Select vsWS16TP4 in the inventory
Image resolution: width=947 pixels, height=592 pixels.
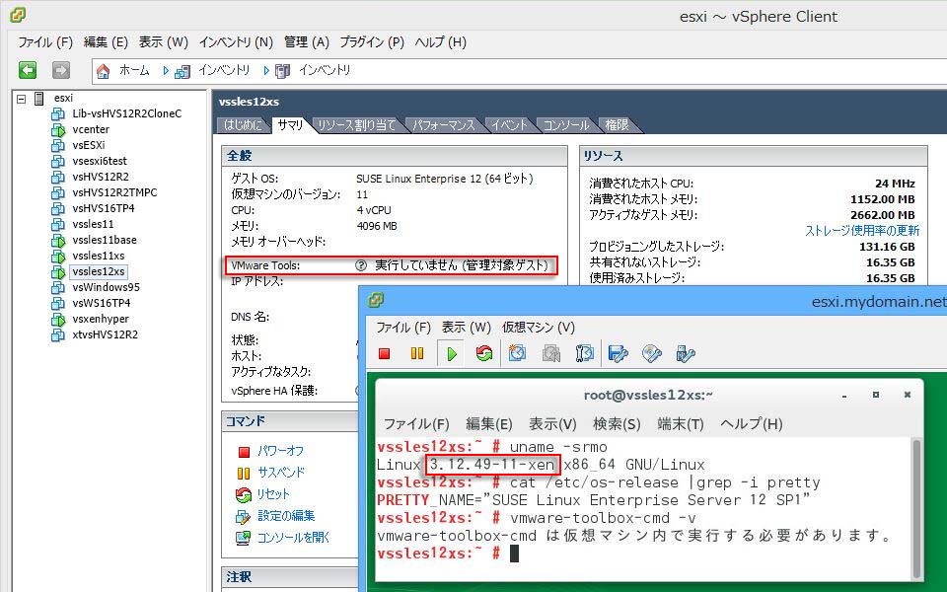102,303
